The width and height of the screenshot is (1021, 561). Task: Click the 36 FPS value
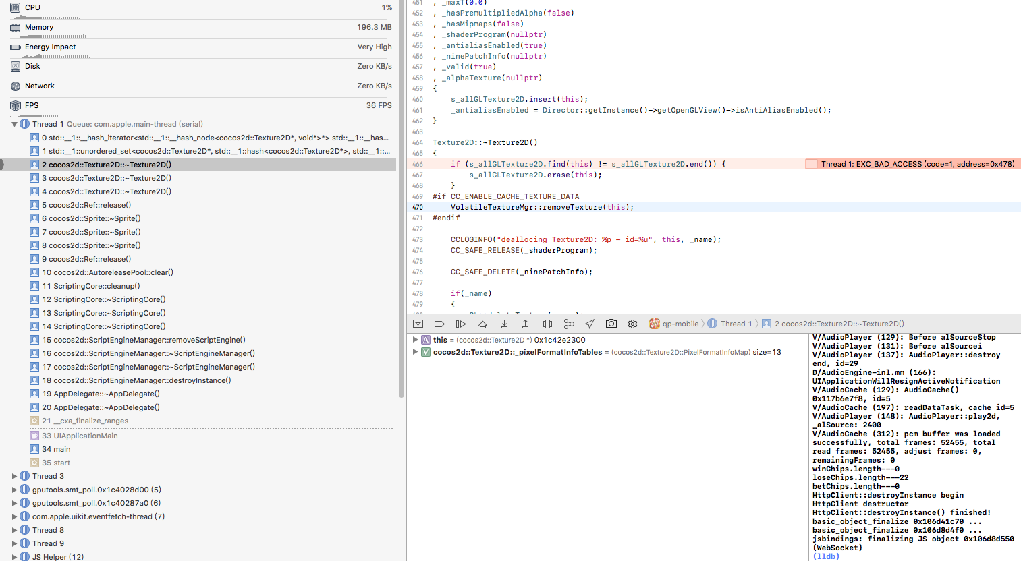click(x=379, y=106)
